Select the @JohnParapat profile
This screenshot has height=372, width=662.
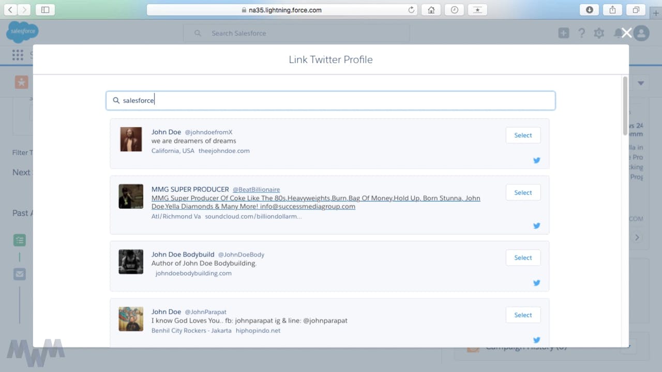[523, 315]
